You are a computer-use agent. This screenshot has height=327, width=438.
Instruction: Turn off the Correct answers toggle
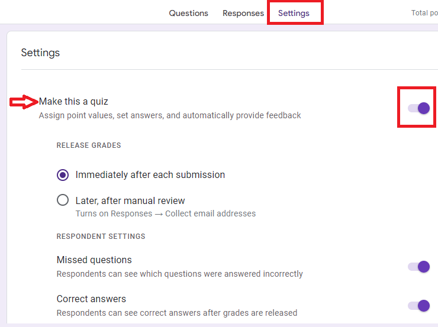(x=418, y=306)
